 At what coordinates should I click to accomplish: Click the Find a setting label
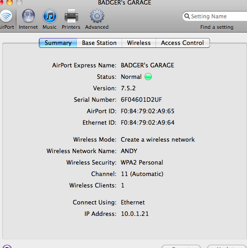click(x=217, y=27)
